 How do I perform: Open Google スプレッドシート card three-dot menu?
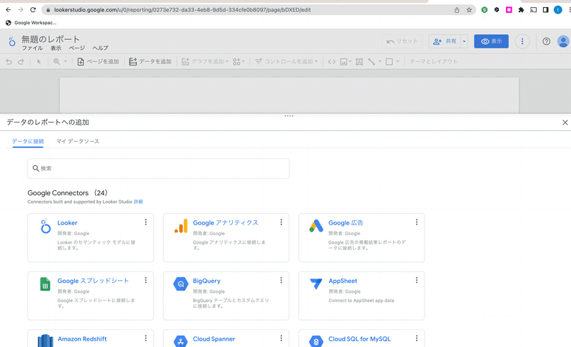tap(146, 280)
